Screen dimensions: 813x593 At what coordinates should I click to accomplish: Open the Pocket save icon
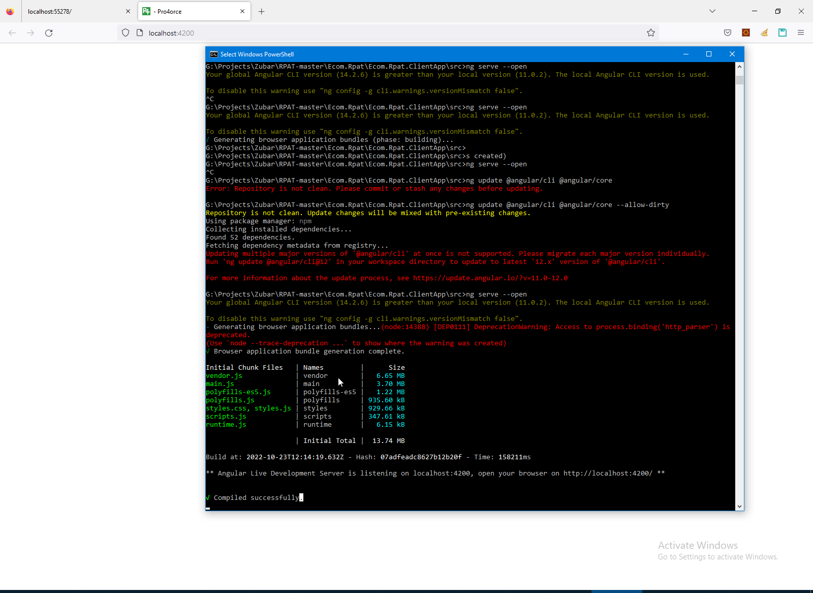(x=728, y=33)
